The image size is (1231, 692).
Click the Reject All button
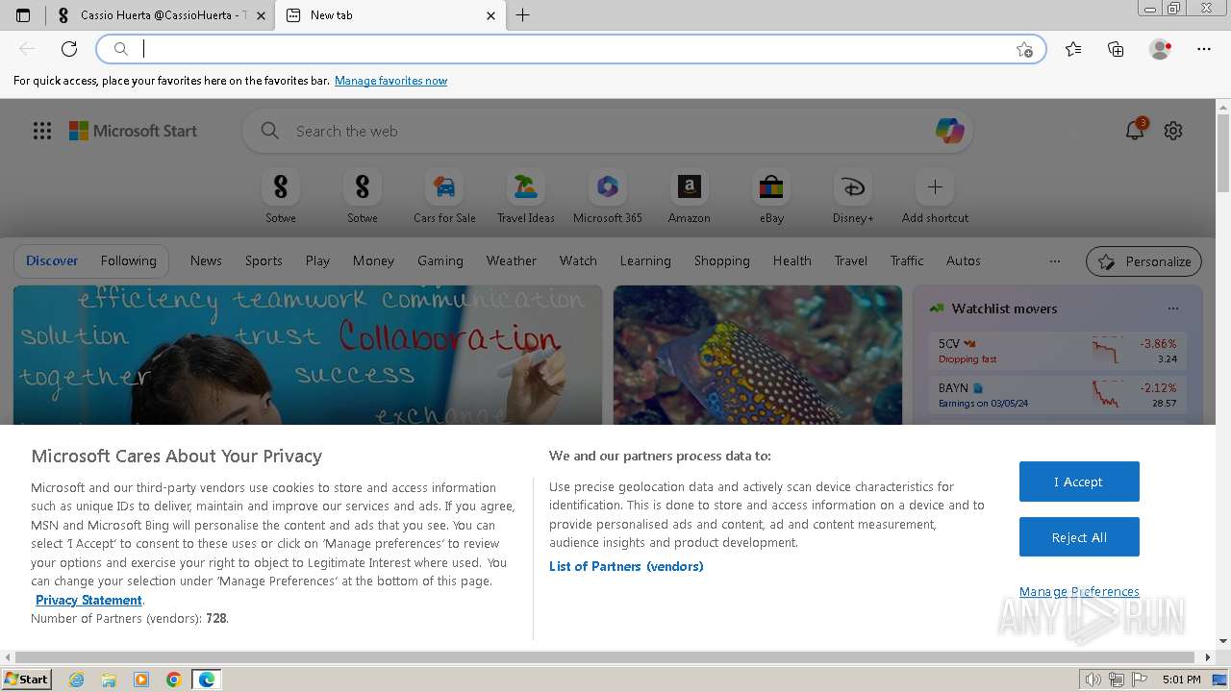coord(1079,537)
